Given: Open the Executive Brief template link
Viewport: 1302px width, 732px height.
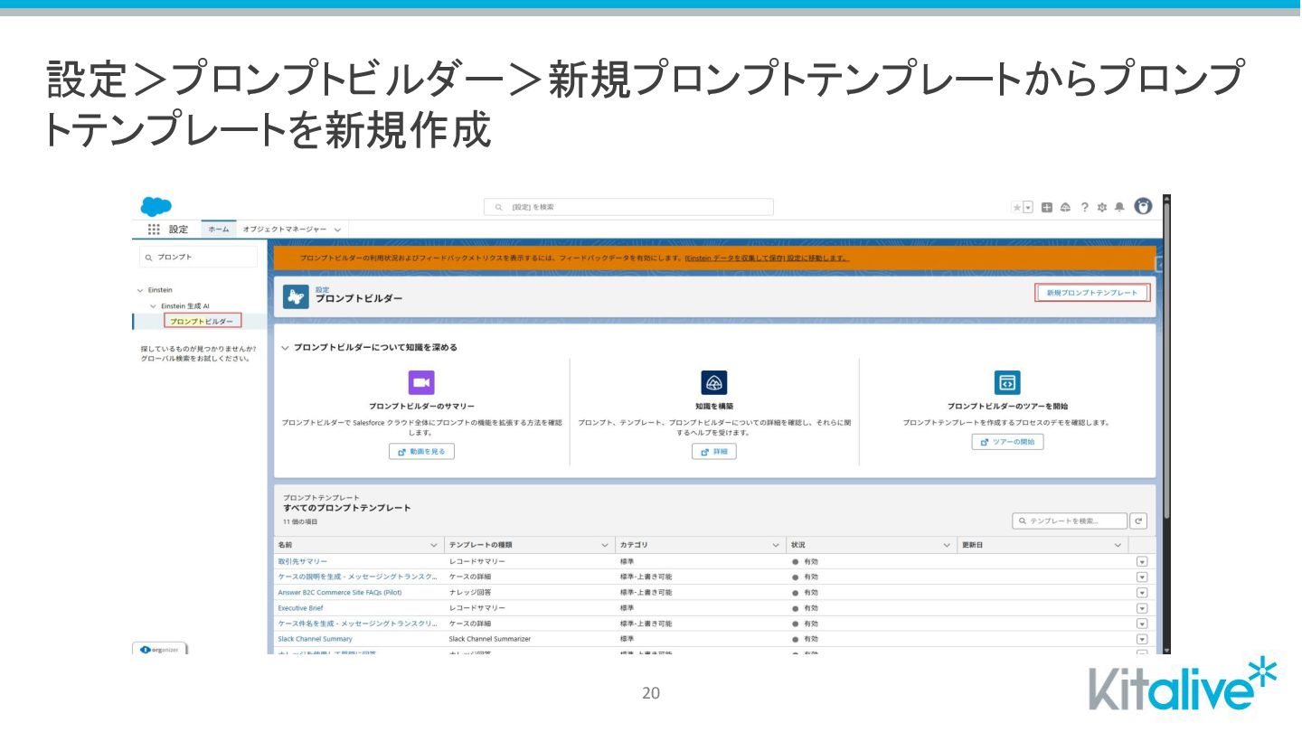Looking at the screenshot, I should [x=300, y=608].
